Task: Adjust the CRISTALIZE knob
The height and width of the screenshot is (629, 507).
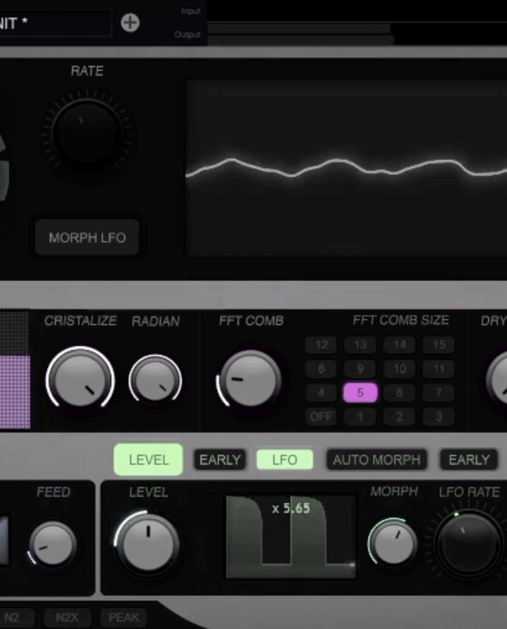Action: click(x=80, y=380)
